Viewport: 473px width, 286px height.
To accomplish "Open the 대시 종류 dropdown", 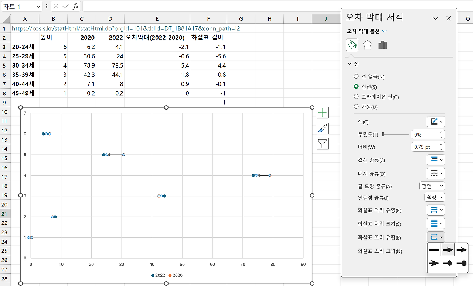I will pyautogui.click(x=436, y=173).
